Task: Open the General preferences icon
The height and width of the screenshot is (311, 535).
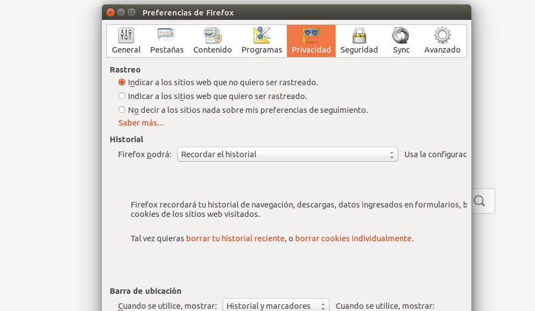Action: [x=126, y=36]
